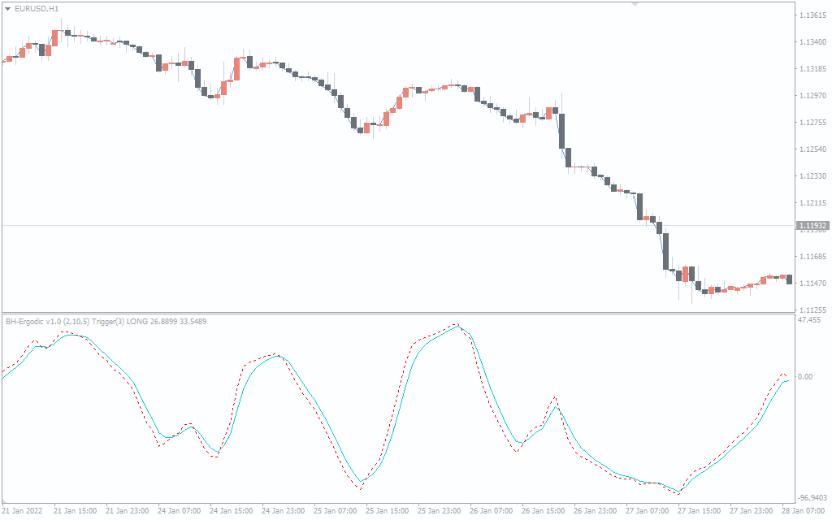832x520 pixels.
Task: Click the 47.455 indicator scale value
Action: pos(811,320)
